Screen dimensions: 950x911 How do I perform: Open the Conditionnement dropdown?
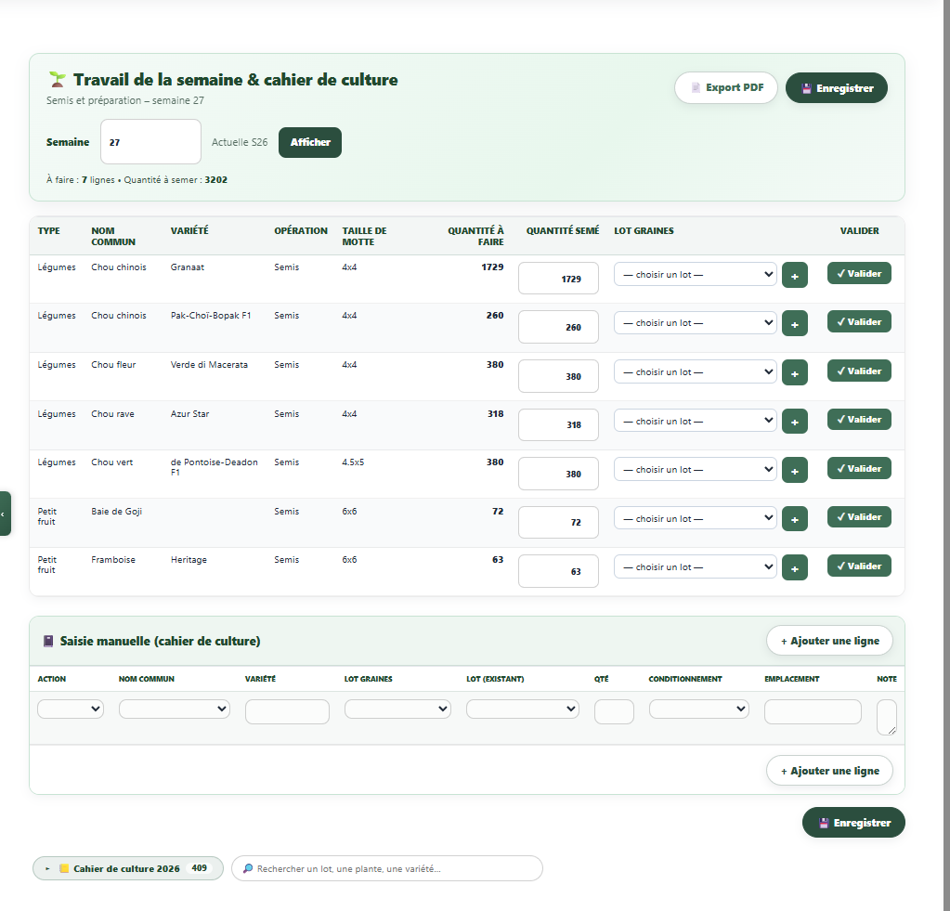(698, 709)
